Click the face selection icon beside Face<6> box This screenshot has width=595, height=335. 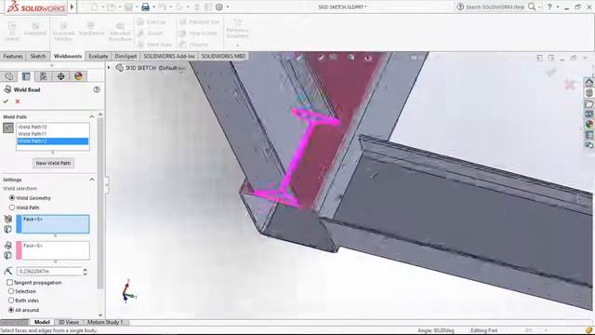tap(8, 246)
